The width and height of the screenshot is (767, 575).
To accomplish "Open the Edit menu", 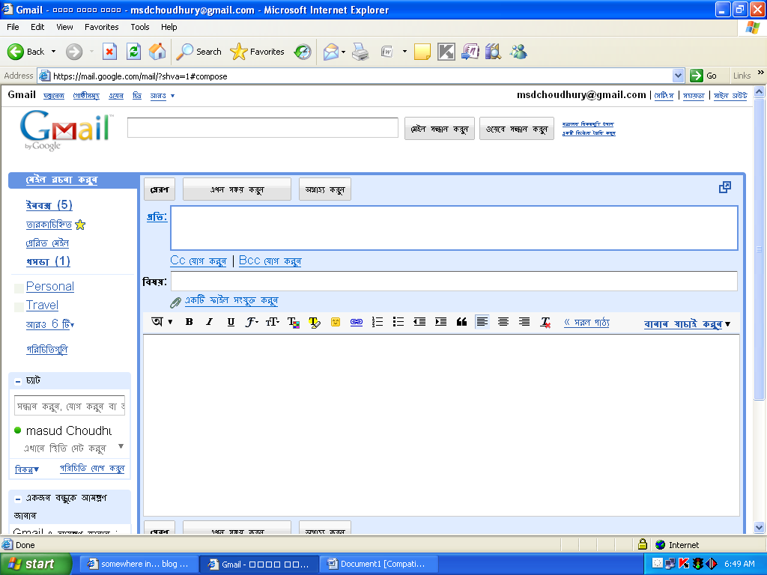I will 37,27.
